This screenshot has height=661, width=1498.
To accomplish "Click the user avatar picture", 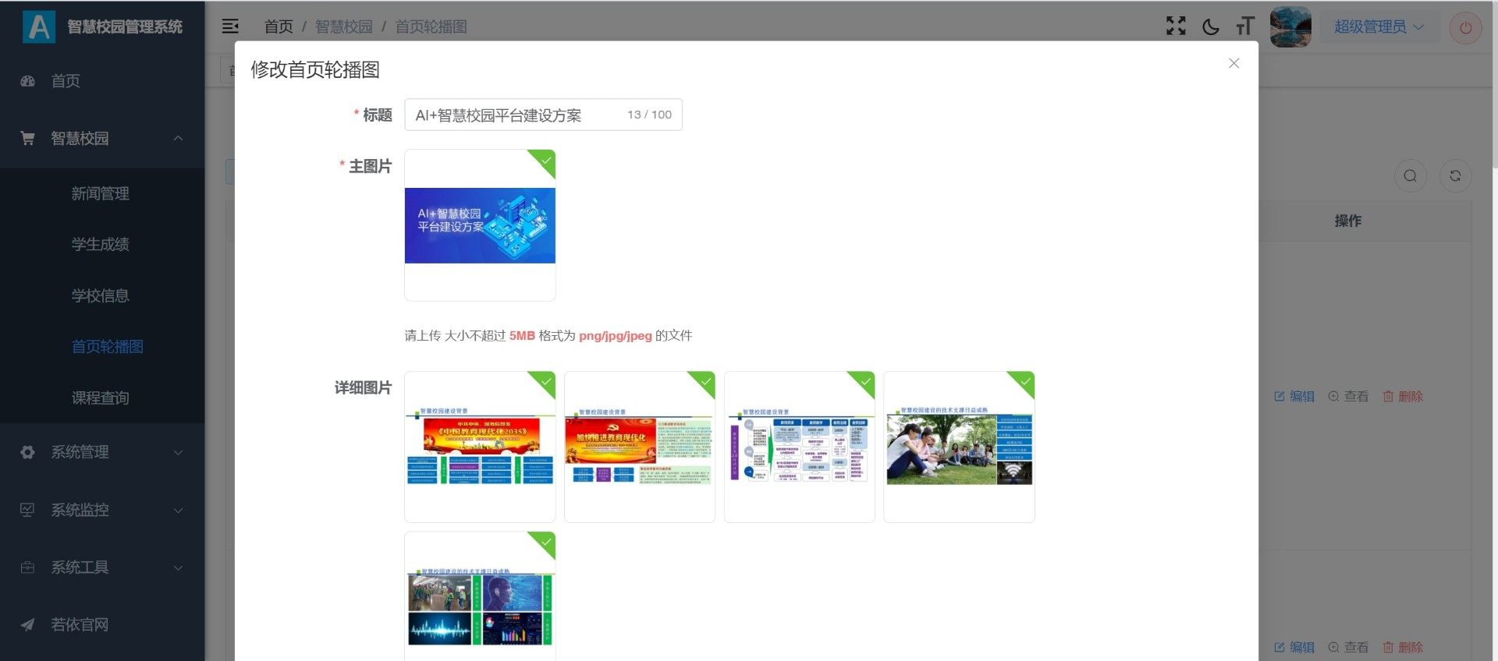I will click(1290, 27).
